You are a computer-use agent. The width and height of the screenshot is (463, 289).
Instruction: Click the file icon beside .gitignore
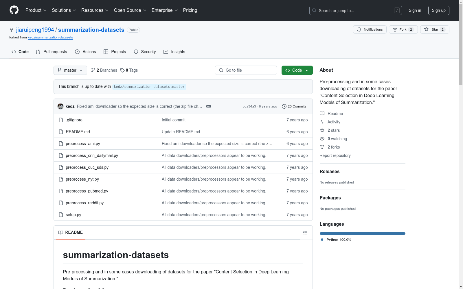61,120
